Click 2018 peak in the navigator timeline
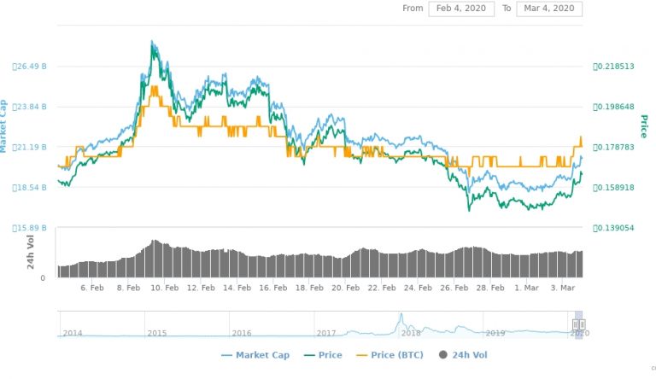The height and width of the screenshot is (379, 656). [401, 315]
